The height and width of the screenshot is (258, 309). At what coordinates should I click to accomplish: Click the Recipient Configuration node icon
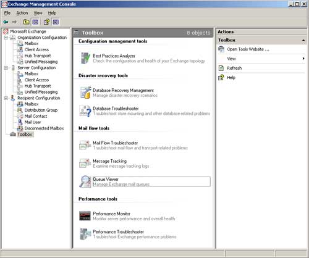click(12, 98)
